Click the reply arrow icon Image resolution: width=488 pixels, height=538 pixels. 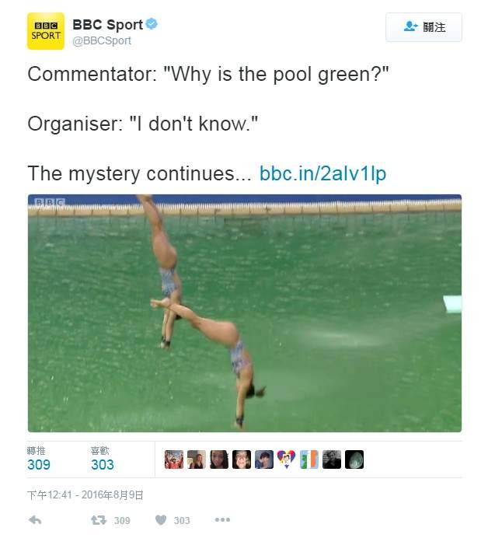[x=35, y=520]
